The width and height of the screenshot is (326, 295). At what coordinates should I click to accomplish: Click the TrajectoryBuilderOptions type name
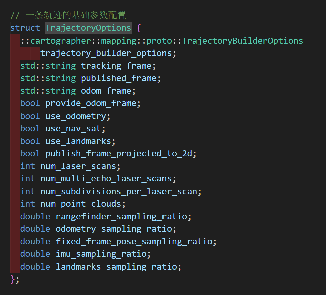tap(243, 41)
